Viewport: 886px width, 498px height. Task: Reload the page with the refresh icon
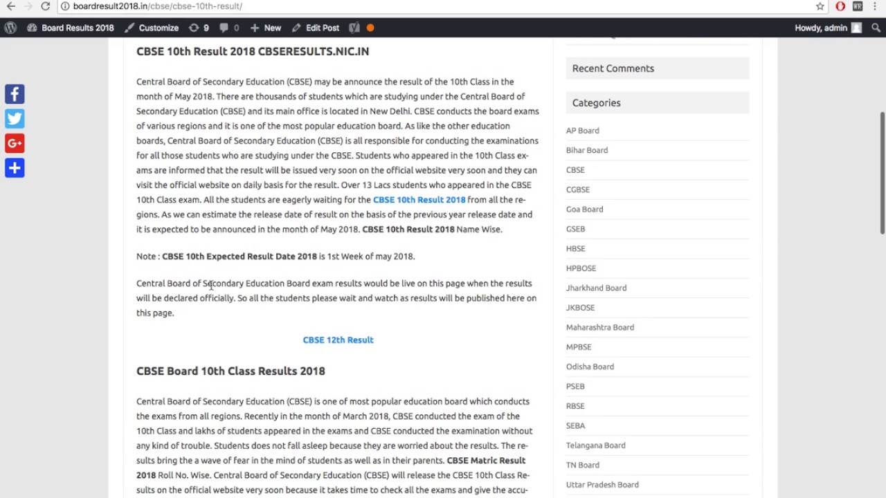(46, 6)
